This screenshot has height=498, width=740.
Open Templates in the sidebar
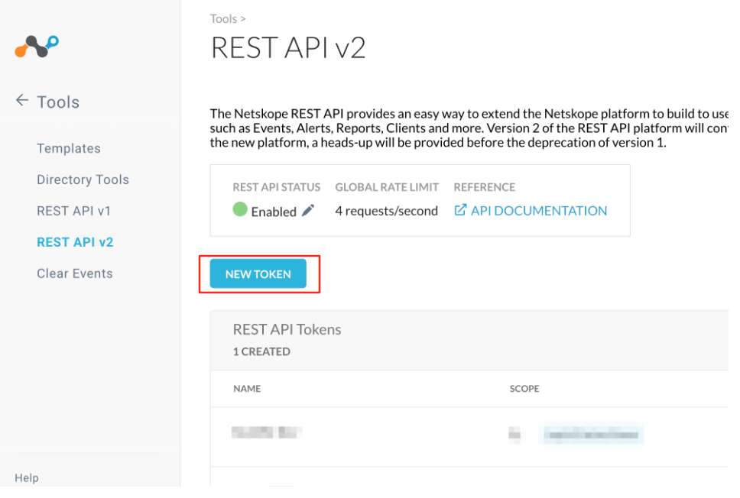(69, 148)
